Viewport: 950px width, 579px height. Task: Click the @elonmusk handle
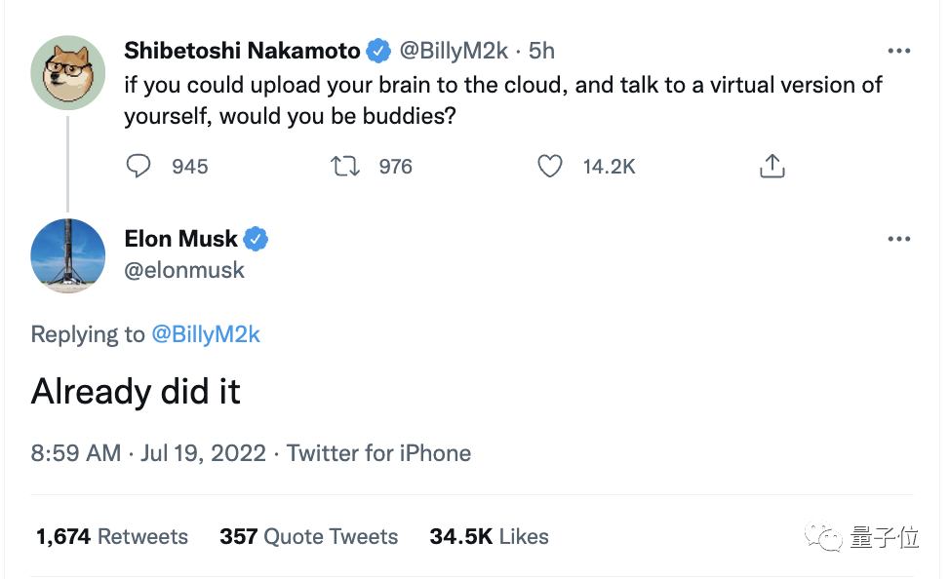[x=184, y=270]
